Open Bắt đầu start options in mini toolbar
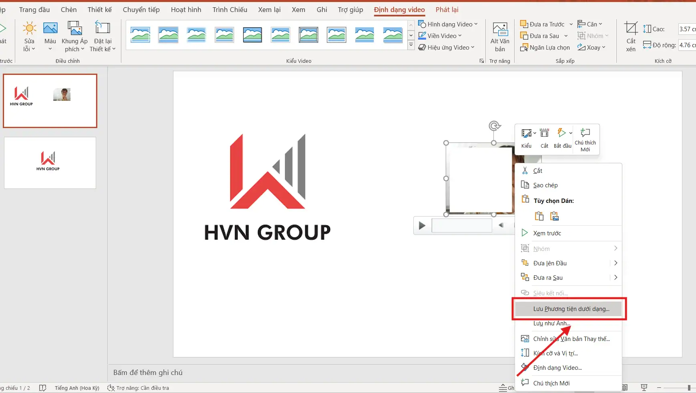The width and height of the screenshot is (696, 393). point(563,138)
